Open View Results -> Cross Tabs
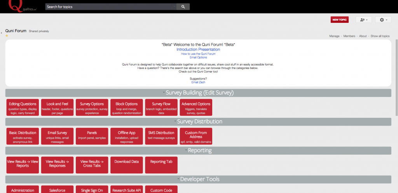Viewport: 398px width, 193px height. (x=92, y=165)
